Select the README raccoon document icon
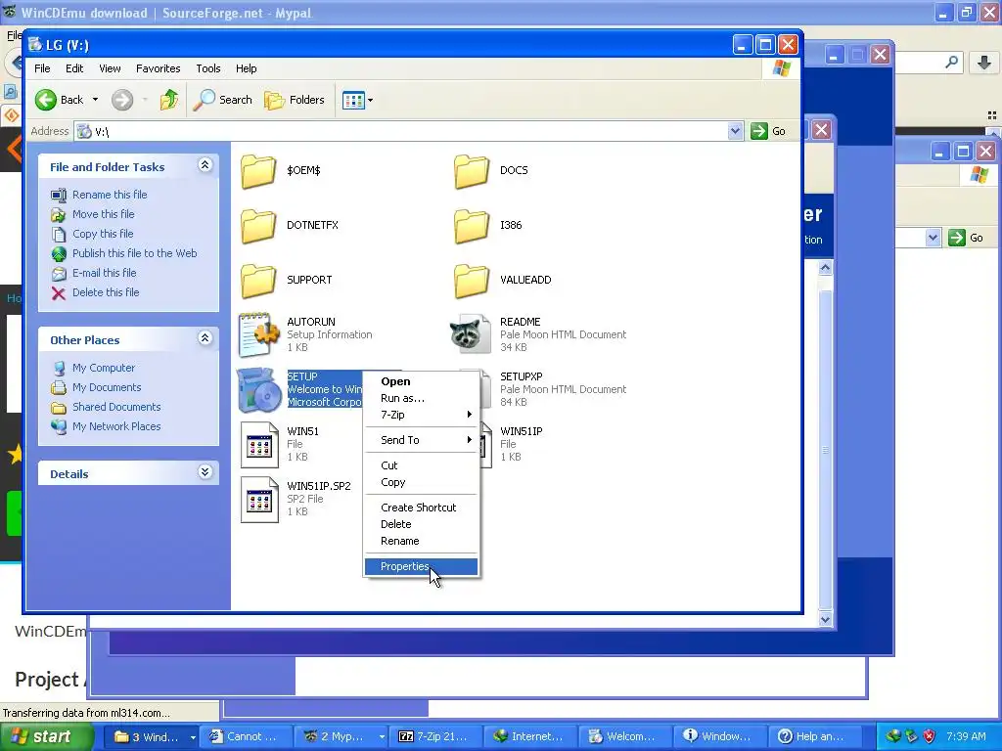Screen dimensions: 1002x751 [x=471, y=334]
